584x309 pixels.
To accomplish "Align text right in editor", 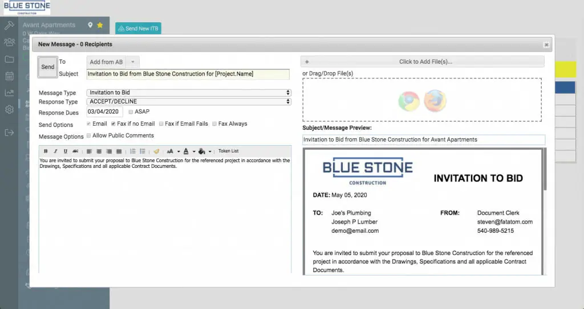I will [109, 151].
